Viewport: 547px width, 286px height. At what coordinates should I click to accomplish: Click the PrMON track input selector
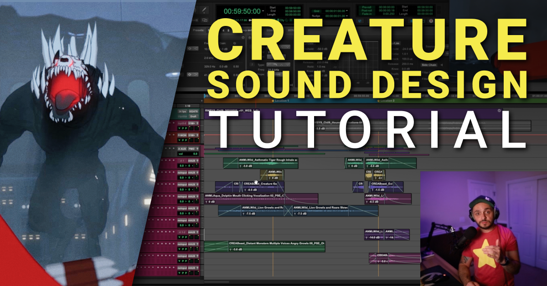182,135
